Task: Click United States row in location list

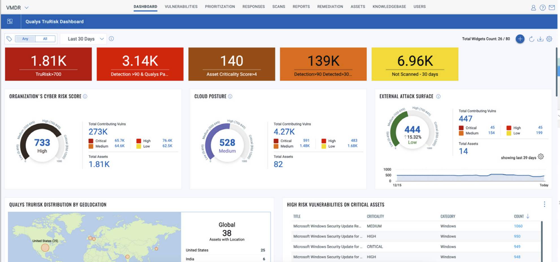Action: [225, 250]
